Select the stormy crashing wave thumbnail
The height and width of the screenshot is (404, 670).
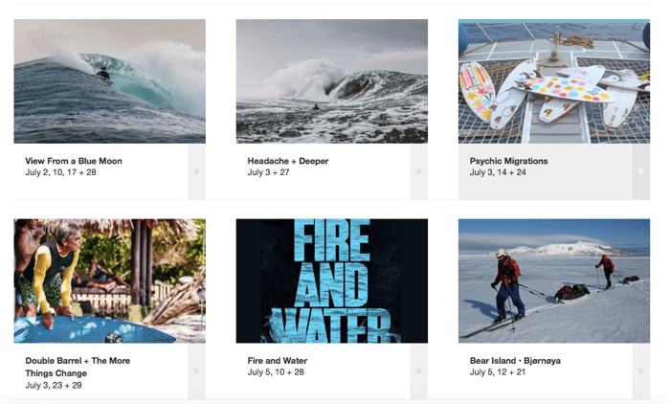tap(331, 81)
